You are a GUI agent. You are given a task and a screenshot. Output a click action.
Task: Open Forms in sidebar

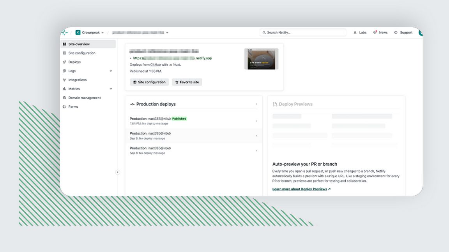[x=73, y=107]
